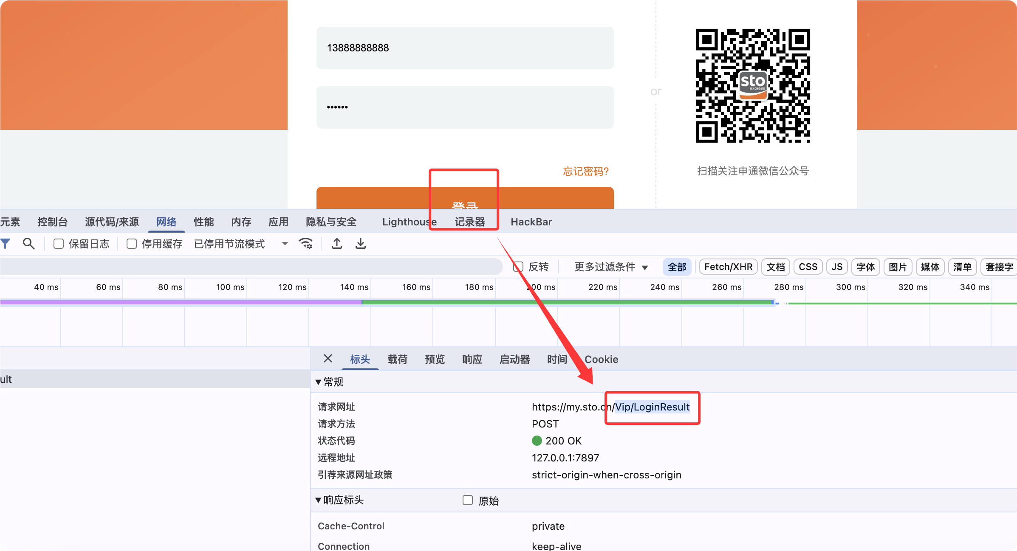Screen dimensions: 1017x551
Task: Open network search with magnifier icon
Action: pyautogui.click(x=28, y=244)
